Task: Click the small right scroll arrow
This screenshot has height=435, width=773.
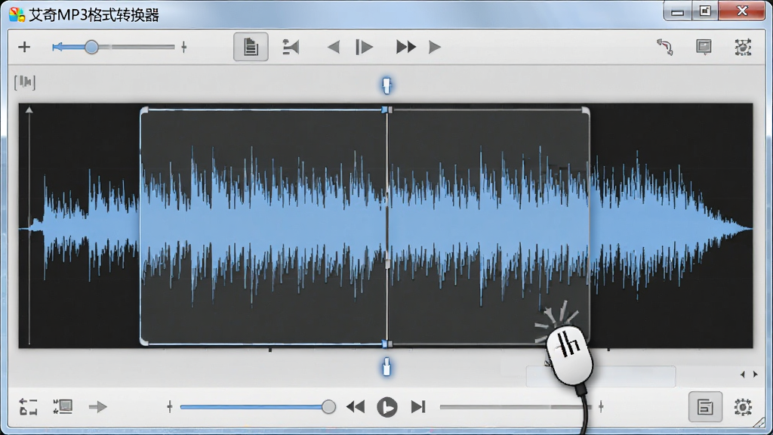Action: pos(755,375)
